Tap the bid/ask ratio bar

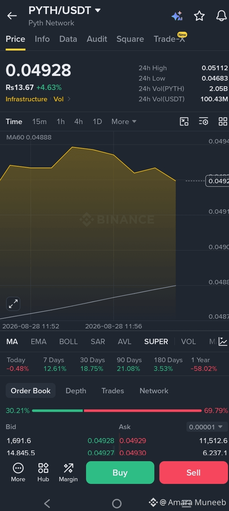click(117, 410)
